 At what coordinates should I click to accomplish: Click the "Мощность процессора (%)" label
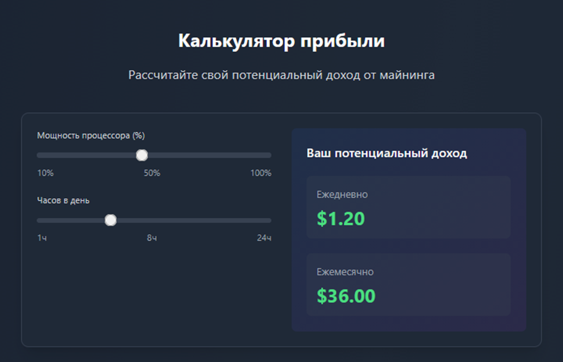coord(91,135)
